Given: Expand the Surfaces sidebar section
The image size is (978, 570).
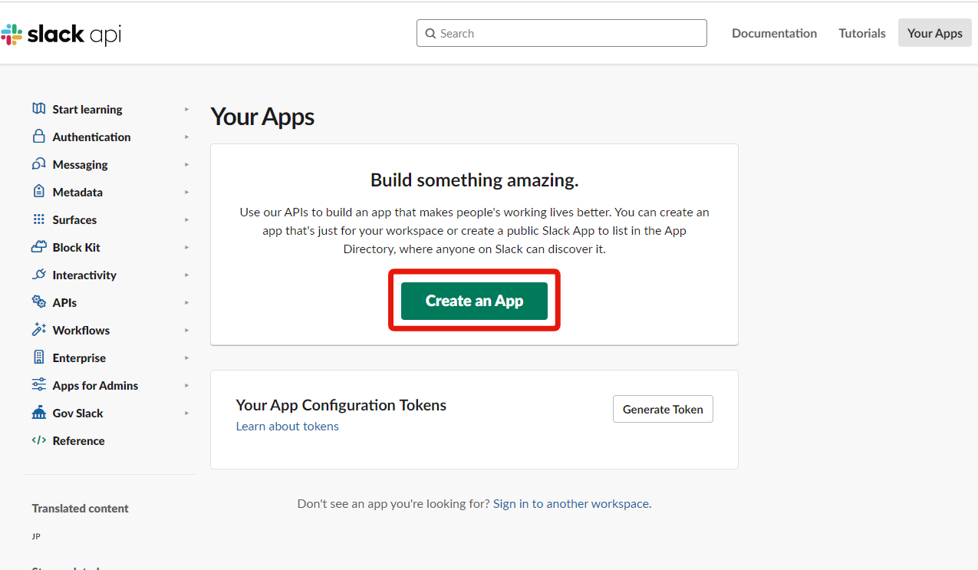Looking at the screenshot, I should [186, 219].
